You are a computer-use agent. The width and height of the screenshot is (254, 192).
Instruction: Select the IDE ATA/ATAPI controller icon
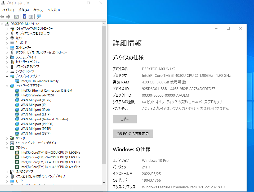[12, 29]
